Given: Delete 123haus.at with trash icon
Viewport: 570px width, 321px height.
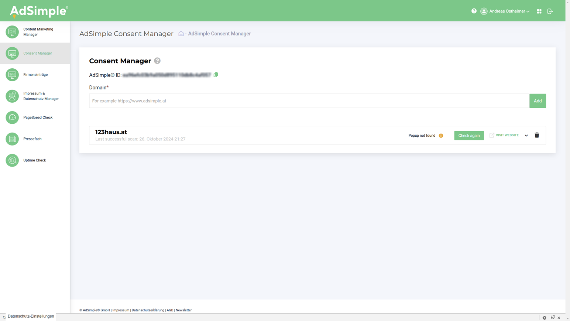Looking at the screenshot, I should click(x=537, y=135).
